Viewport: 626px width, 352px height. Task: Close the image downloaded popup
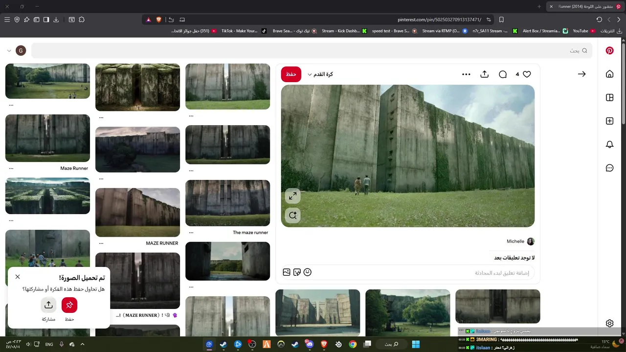(x=18, y=277)
